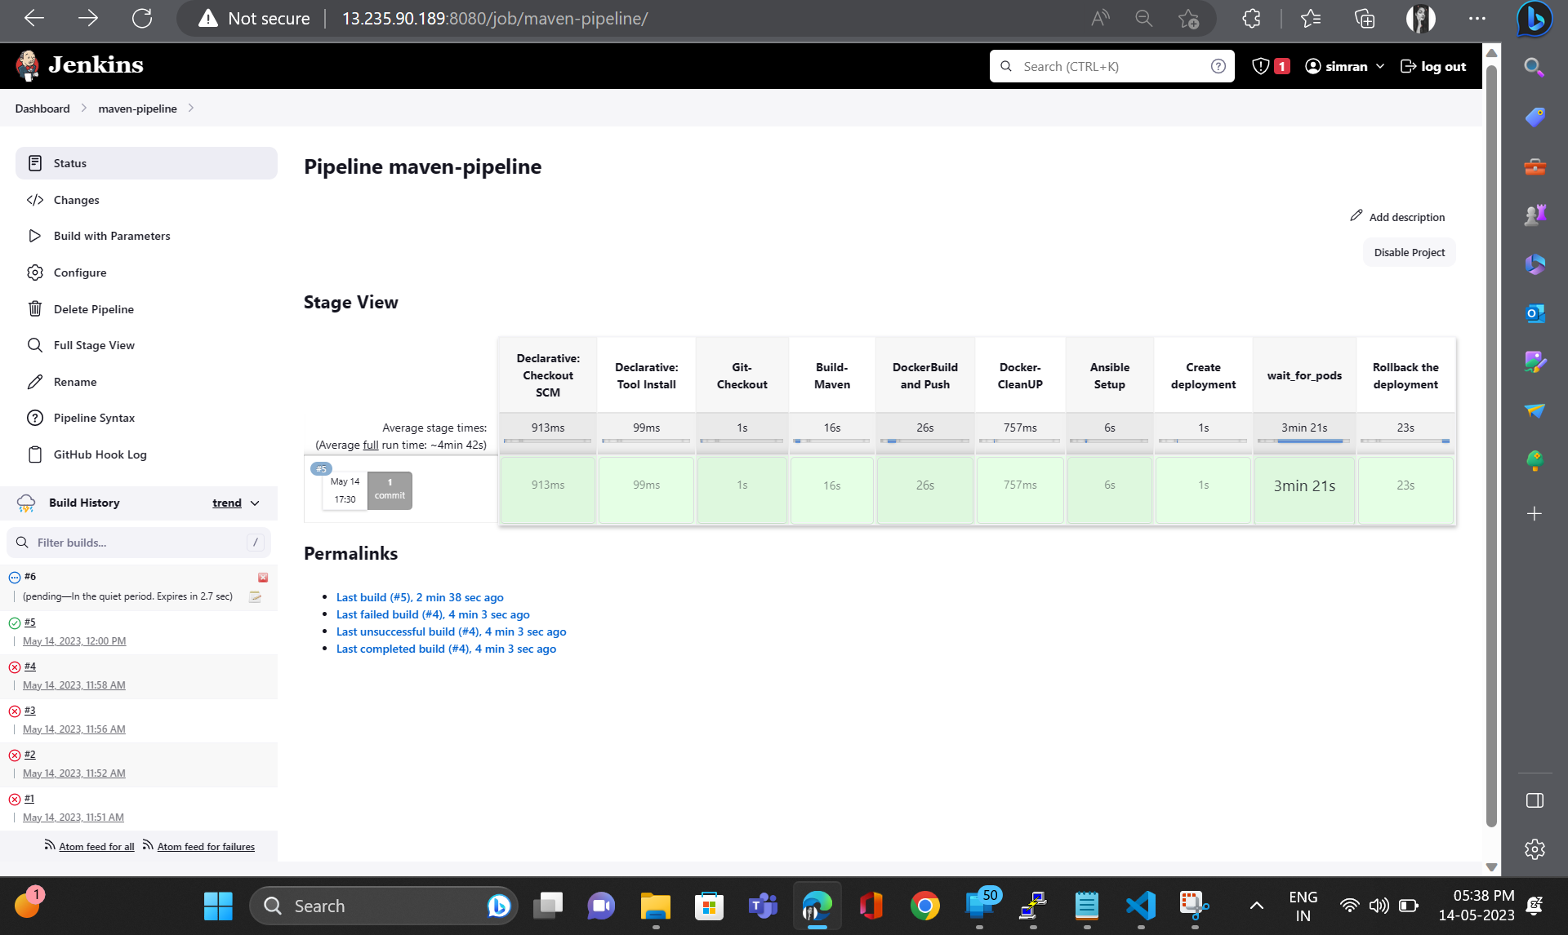Select the Delete Pipeline trash icon

click(x=35, y=308)
